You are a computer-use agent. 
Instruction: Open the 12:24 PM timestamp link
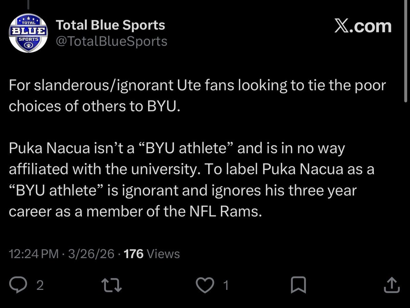(x=34, y=254)
